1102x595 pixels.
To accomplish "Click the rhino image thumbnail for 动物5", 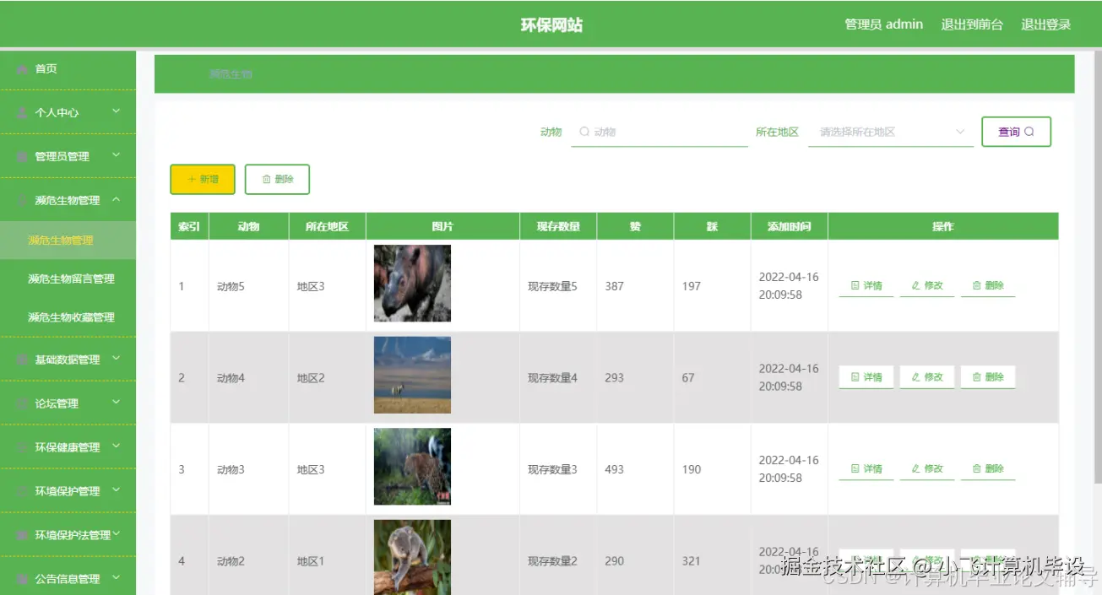I will tap(411, 283).
